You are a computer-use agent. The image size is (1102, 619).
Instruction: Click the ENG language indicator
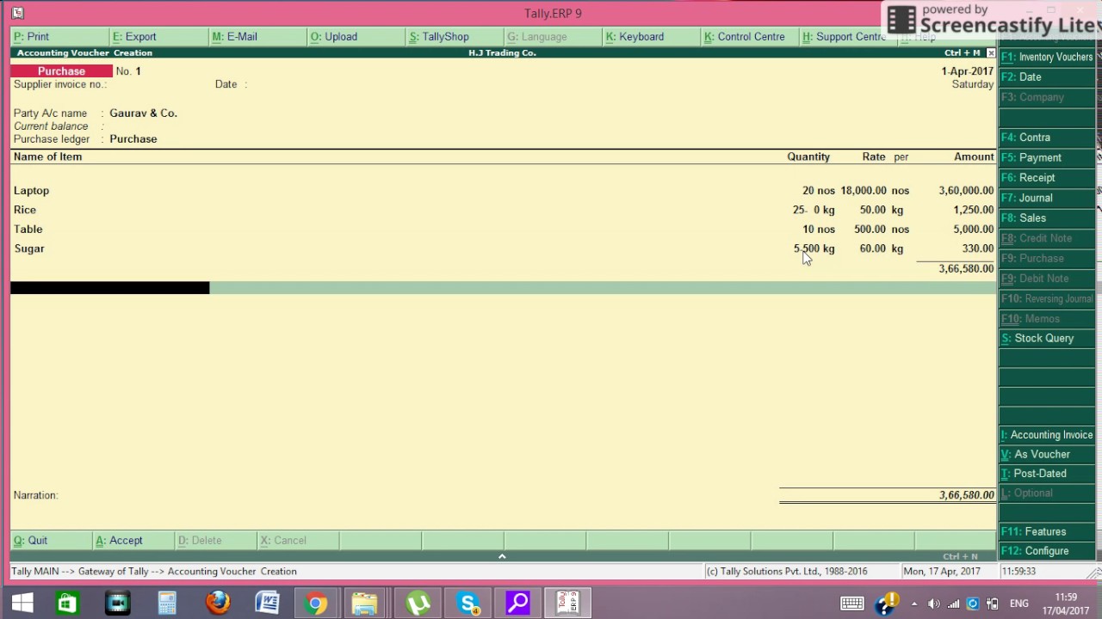[x=1019, y=604]
